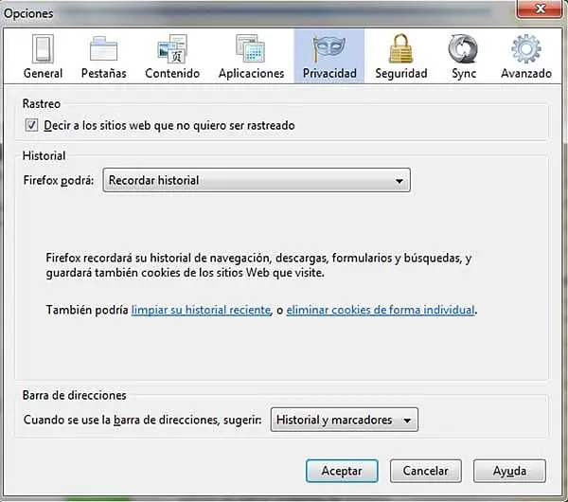Open help with the Ayuda button

(x=509, y=471)
